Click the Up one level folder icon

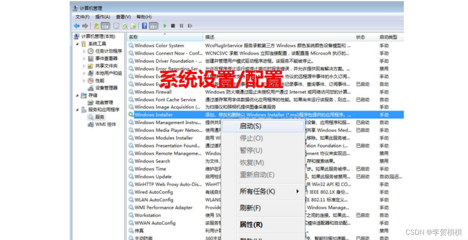point(97,26)
